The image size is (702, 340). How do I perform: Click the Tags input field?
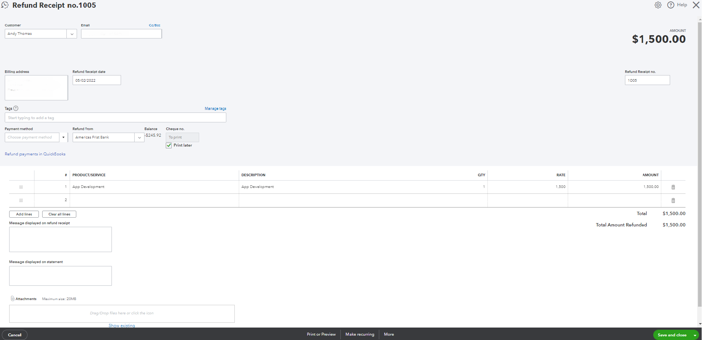pos(116,118)
